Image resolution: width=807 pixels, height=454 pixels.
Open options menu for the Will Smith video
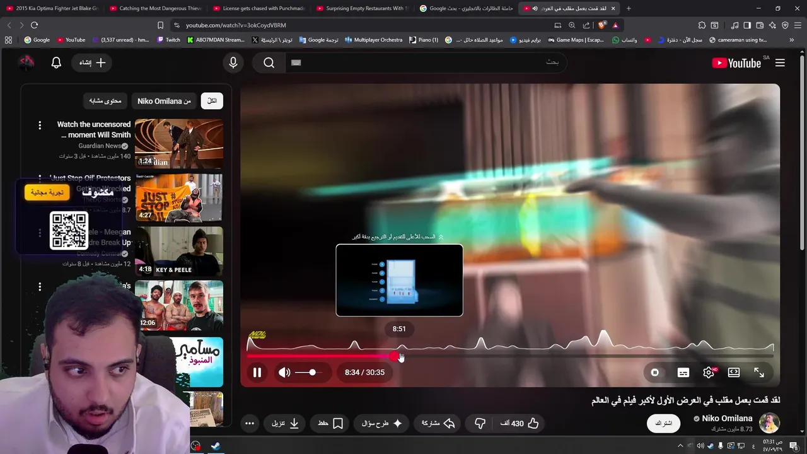tap(40, 125)
